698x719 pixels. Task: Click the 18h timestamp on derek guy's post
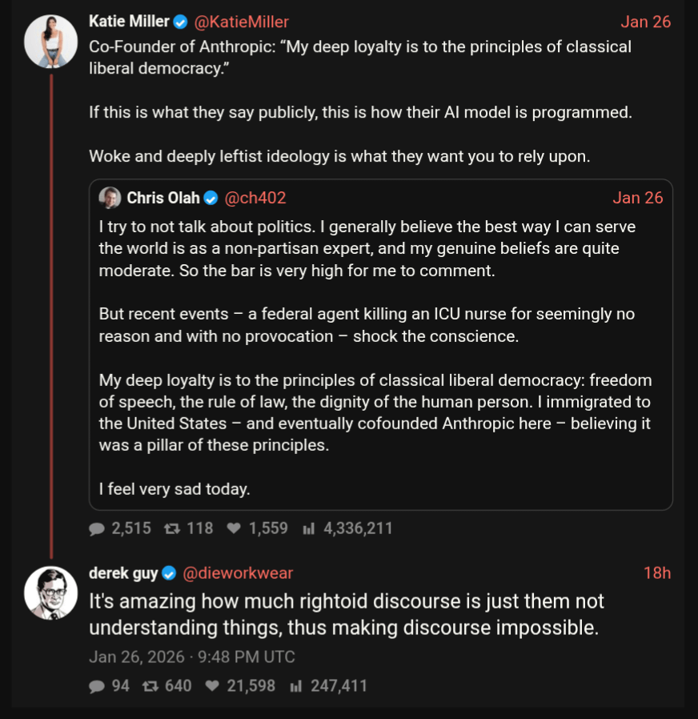tap(656, 573)
